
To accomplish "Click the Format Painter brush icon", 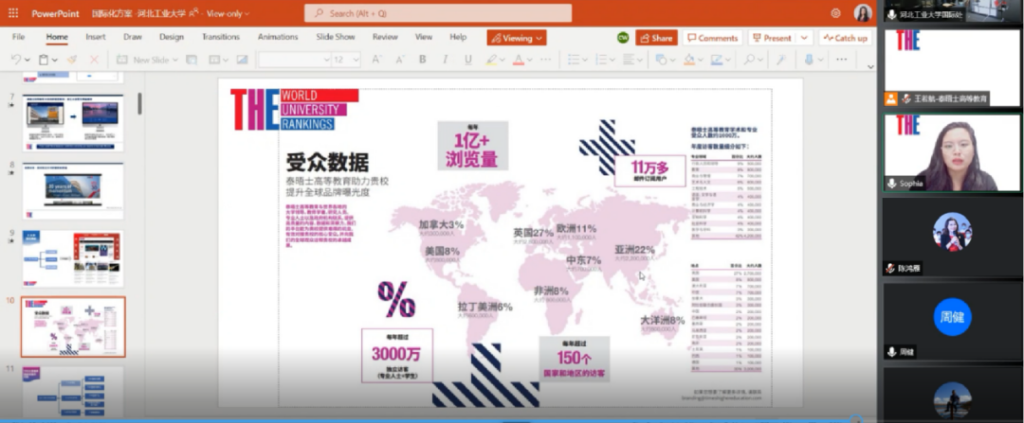I will pyautogui.click(x=72, y=60).
